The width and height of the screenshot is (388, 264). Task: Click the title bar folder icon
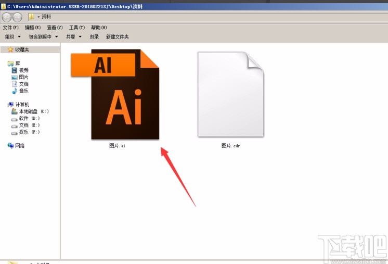pos(4,6)
